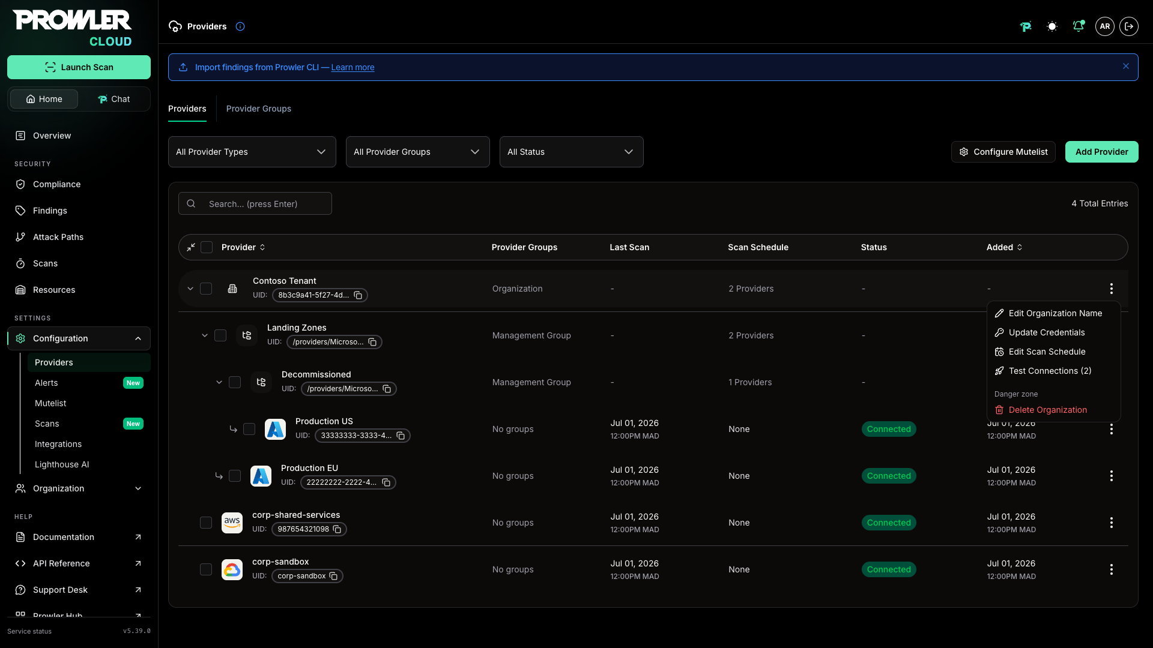The height and width of the screenshot is (648, 1153).
Task: Open actions menu for corp-shared-services
Action: [1112, 523]
